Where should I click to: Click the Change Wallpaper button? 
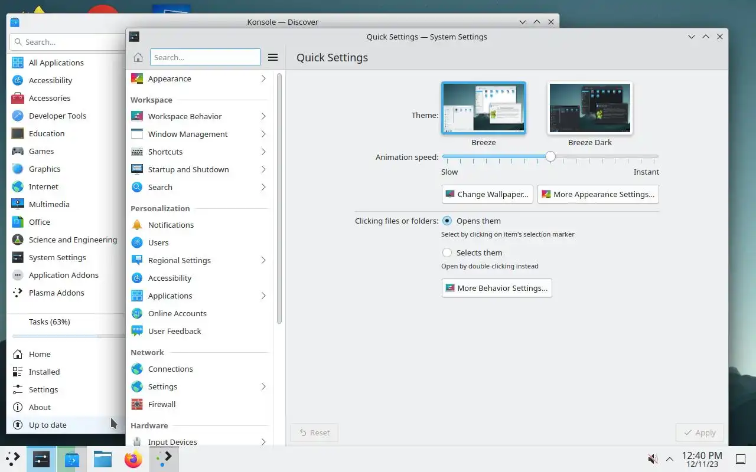pyautogui.click(x=487, y=194)
